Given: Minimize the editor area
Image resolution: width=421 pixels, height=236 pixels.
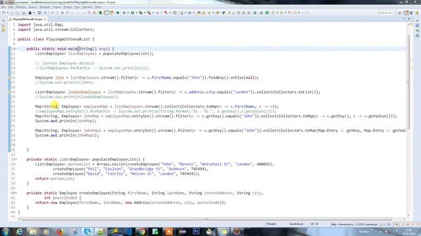Looking at the screenshot, I should (x=404, y=18).
